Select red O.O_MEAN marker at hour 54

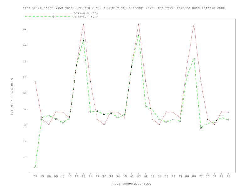(x=159, y=125)
